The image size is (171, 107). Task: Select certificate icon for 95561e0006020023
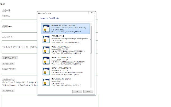pos(46,71)
